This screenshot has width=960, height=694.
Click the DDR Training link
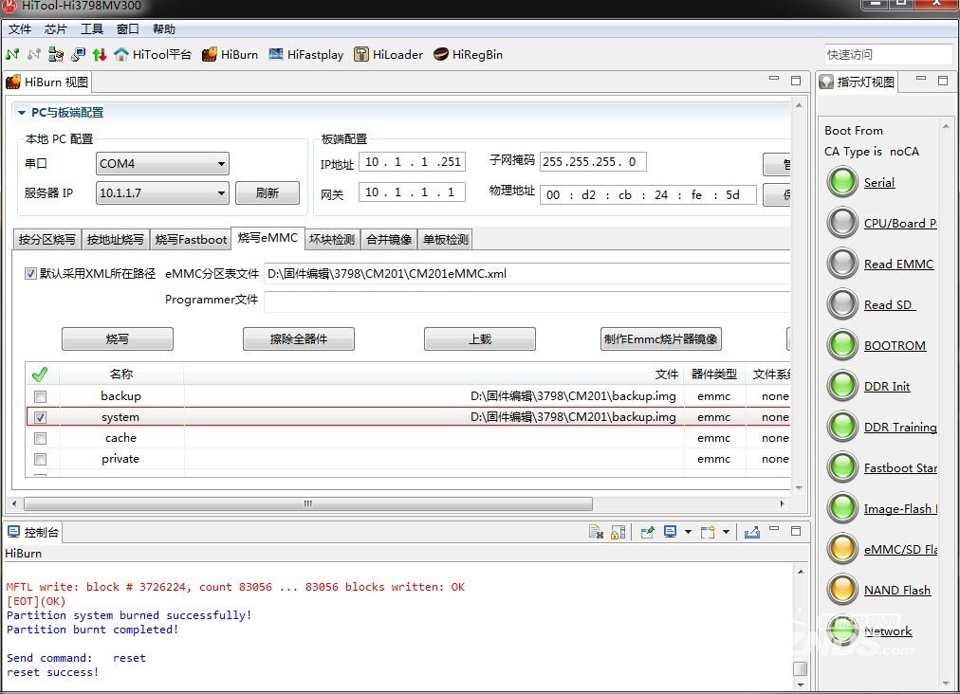tap(900, 428)
